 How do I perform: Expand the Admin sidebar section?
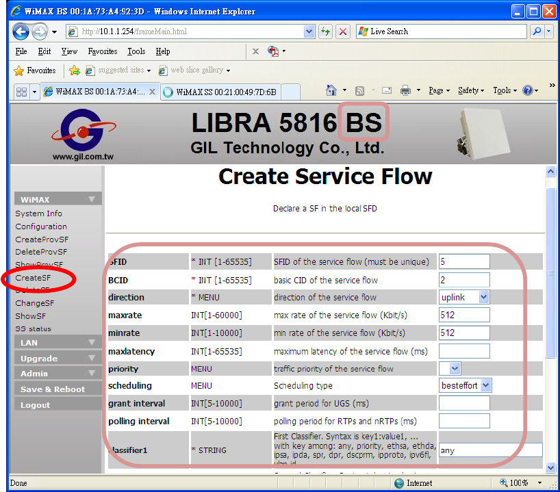coord(58,374)
